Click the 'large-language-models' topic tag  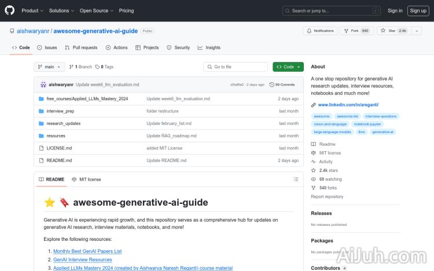tap(332, 132)
